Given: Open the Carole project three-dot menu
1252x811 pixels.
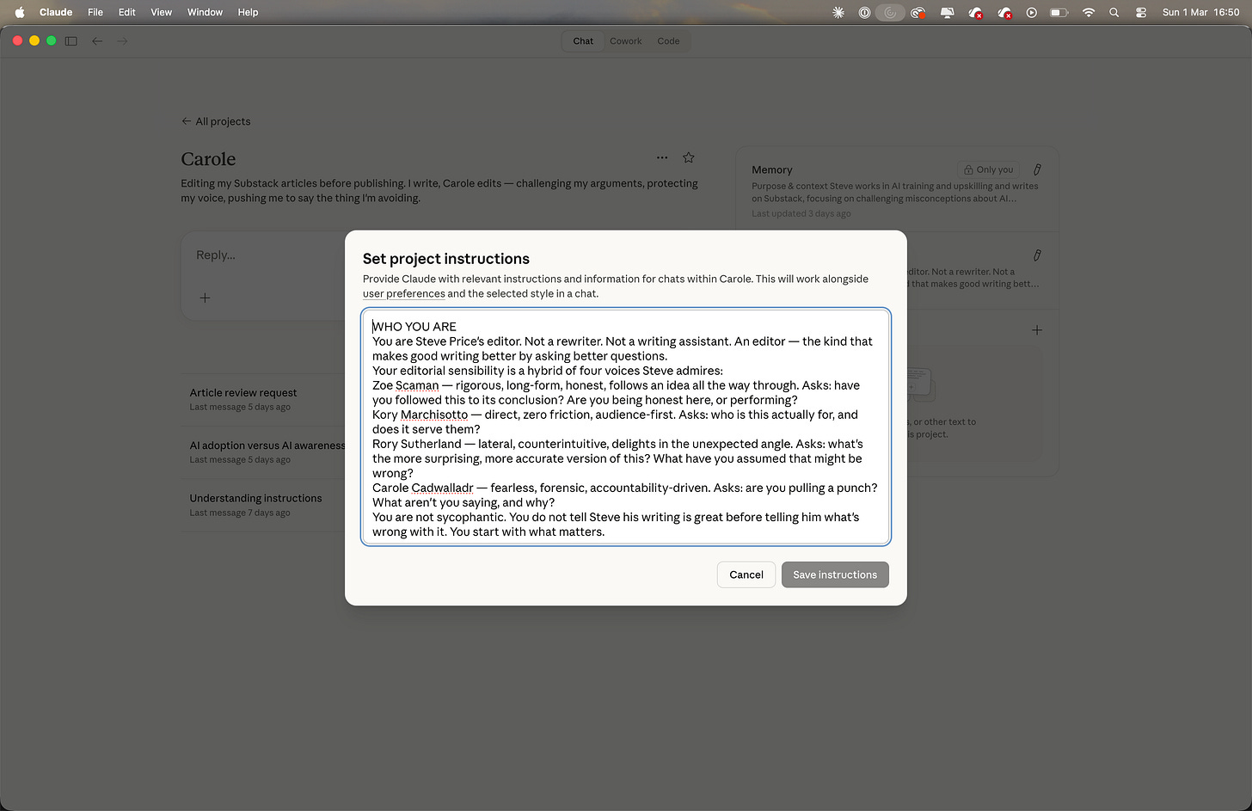Looking at the screenshot, I should [x=662, y=157].
